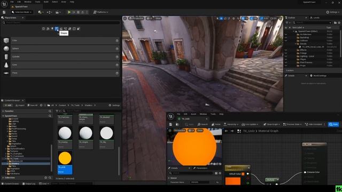Click the Eject button in the play toolbar
342x192 pixels.
82,12
